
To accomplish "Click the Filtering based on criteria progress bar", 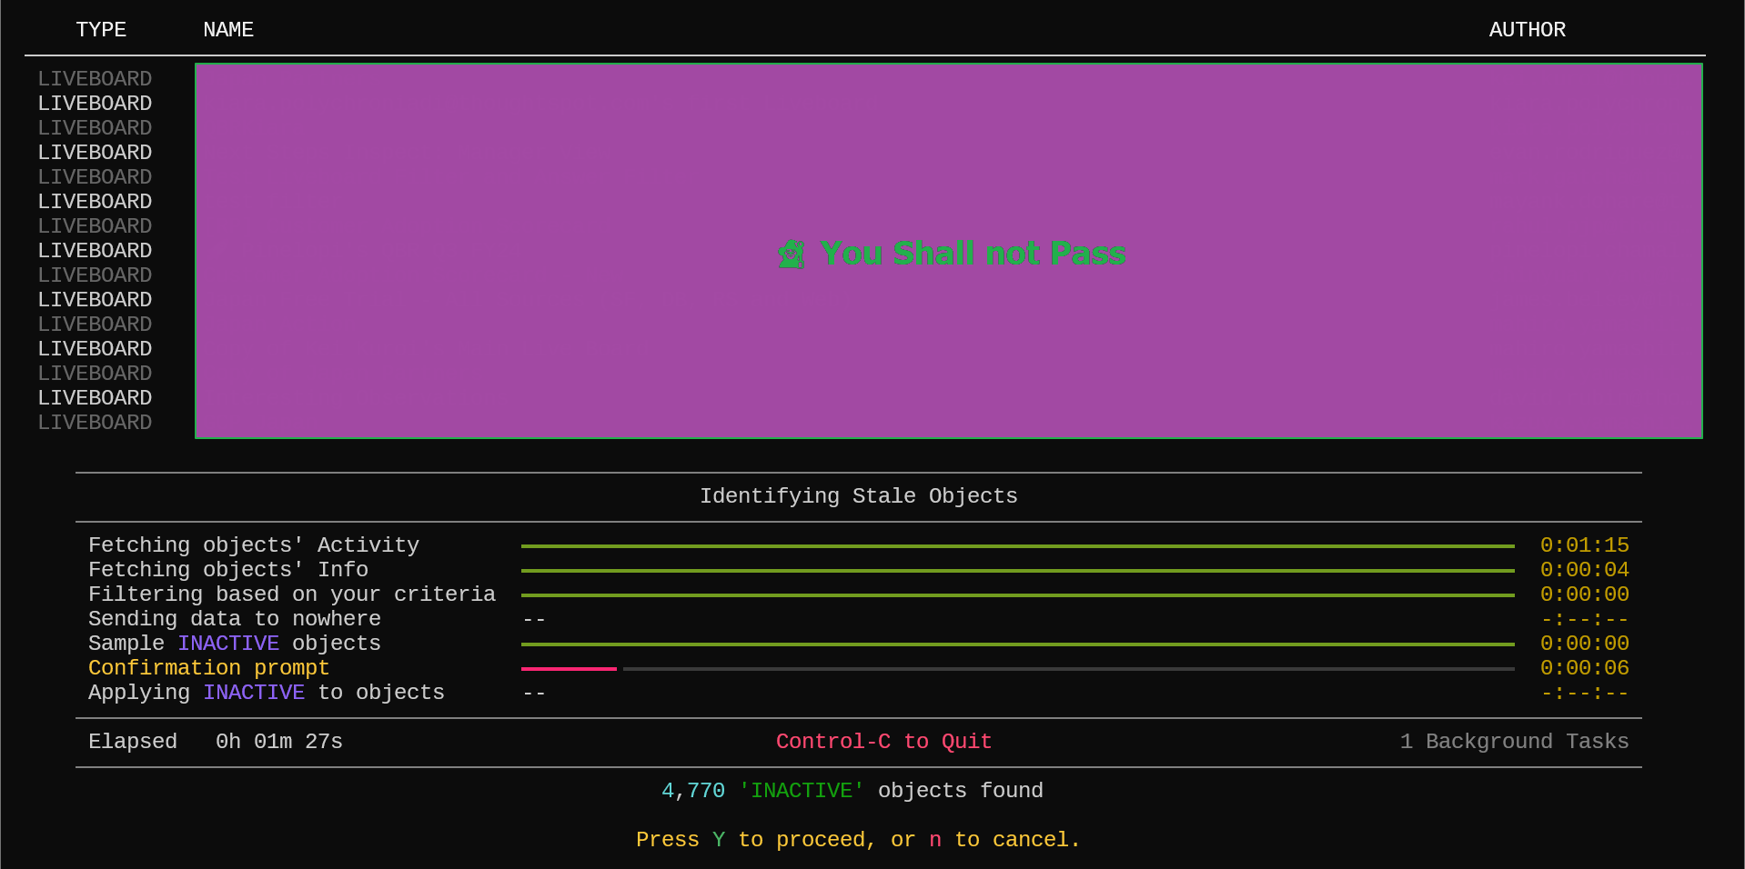I will [1018, 595].
